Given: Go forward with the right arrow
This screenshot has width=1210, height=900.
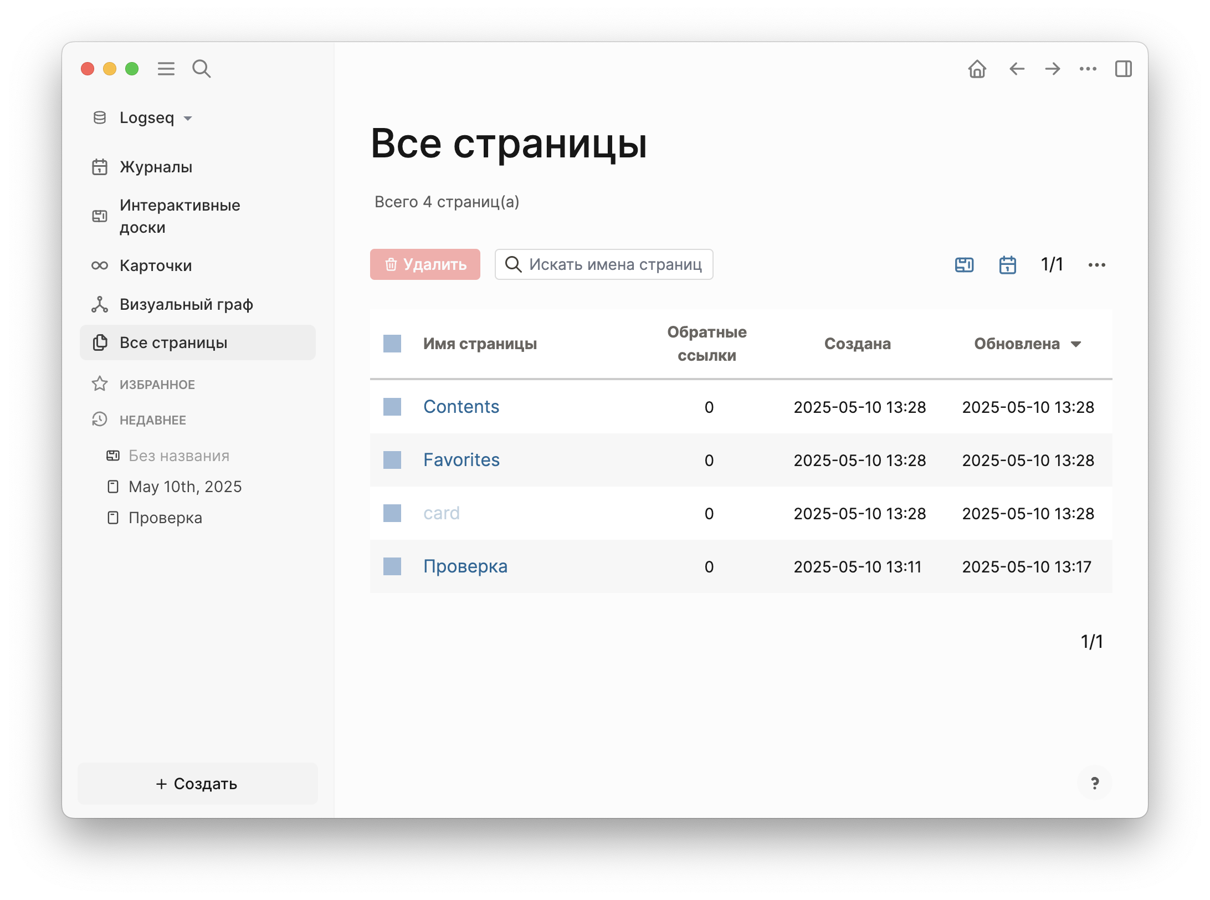Looking at the screenshot, I should [x=1052, y=69].
